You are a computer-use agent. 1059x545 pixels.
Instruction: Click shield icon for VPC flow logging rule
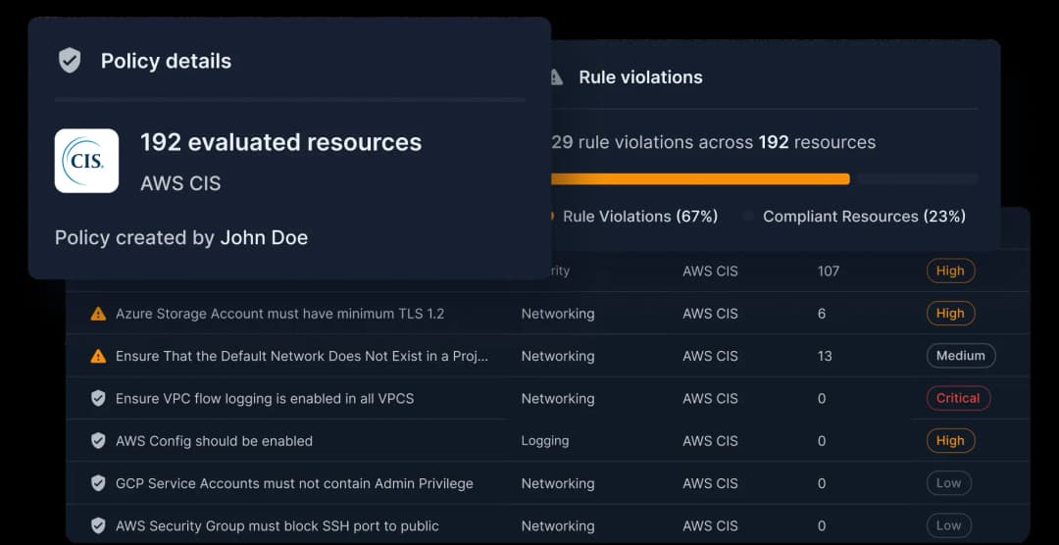98,398
